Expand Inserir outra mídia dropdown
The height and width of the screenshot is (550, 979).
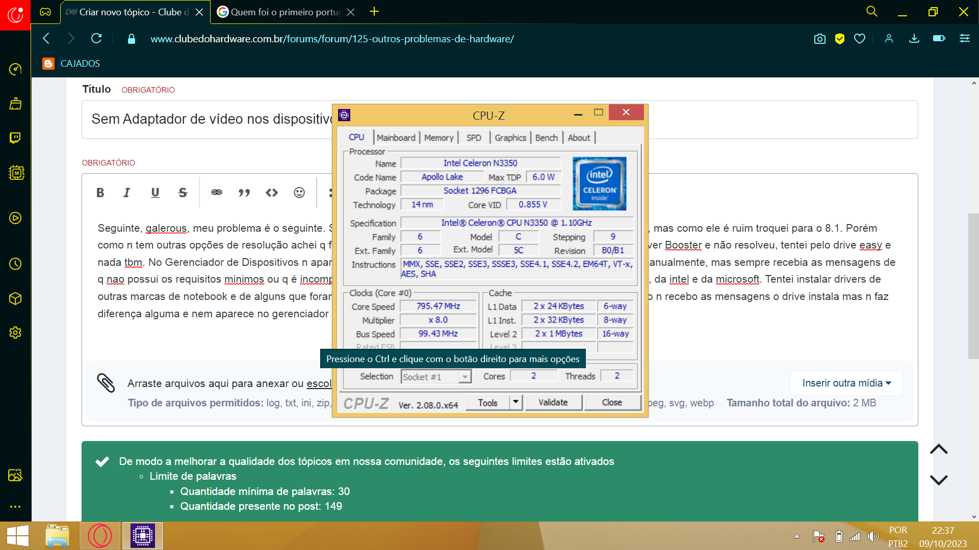coord(846,383)
